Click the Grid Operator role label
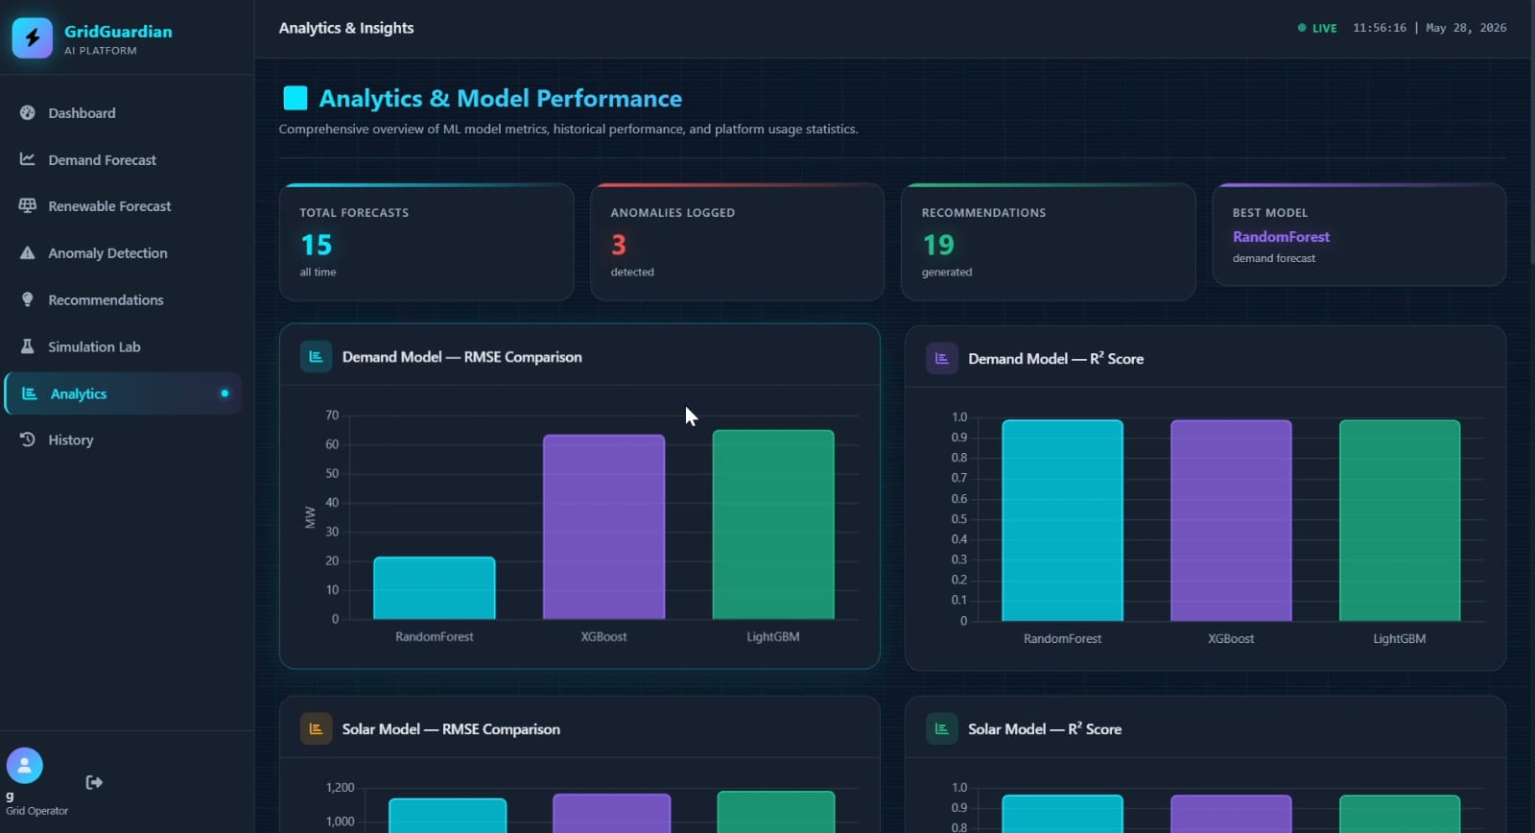 37,811
